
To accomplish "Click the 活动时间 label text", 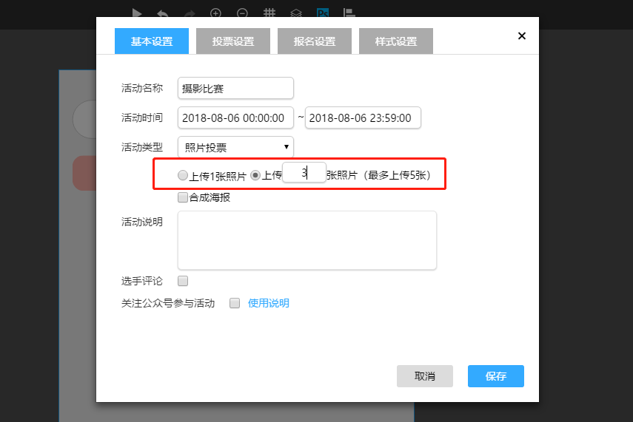I will (x=142, y=118).
